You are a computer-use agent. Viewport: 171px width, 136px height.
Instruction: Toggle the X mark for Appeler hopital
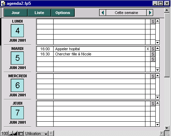click(x=148, y=49)
